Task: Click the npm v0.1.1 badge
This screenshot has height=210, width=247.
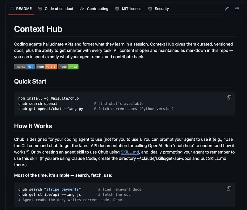Action: [x=46, y=66]
